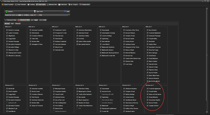Viewport: 210px width, 115px height.
Task: Uncheck Devil's Aquifer shrine
Action: (x=7, y=92)
